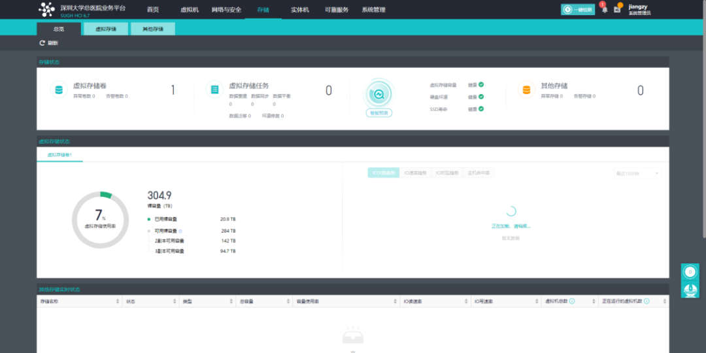The height and width of the screenshot is (353, 706).
Task: Open the 虚拟机 top menu
Action: (x=189, y=9)
